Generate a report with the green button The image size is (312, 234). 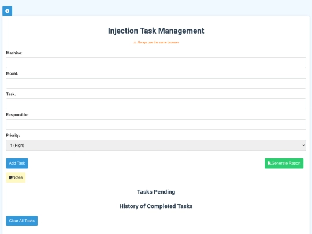coord(284,163)
